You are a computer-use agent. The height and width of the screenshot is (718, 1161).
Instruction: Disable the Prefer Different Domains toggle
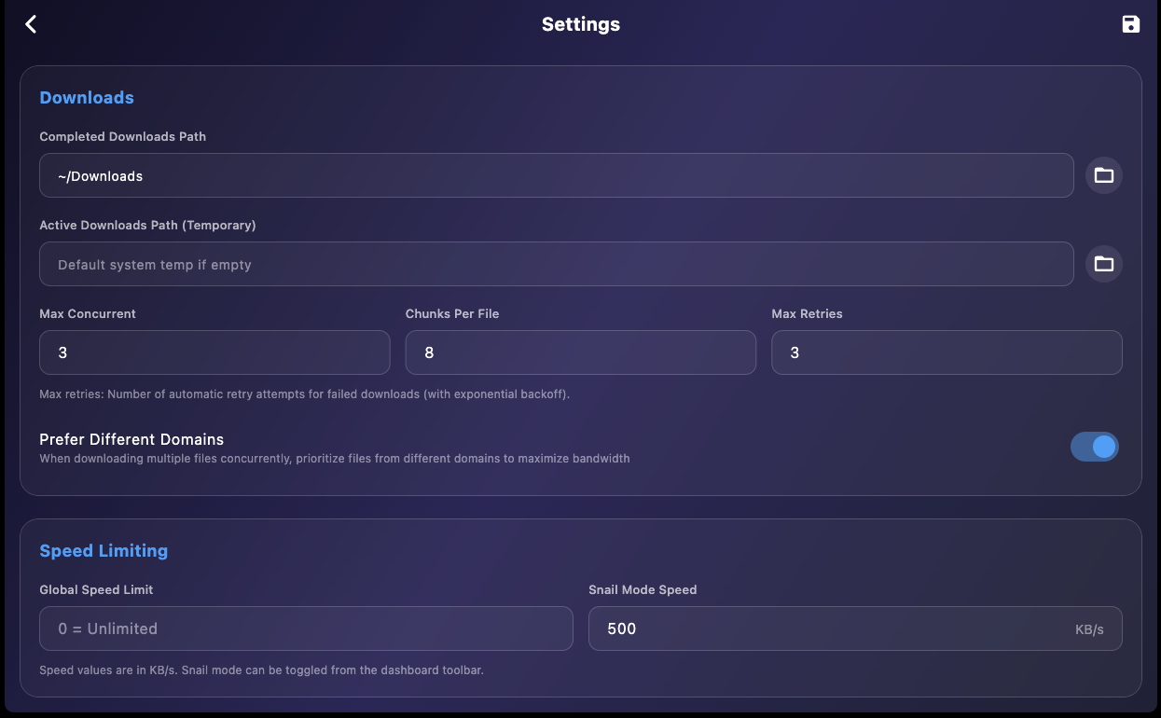(x=1095, y=447)
